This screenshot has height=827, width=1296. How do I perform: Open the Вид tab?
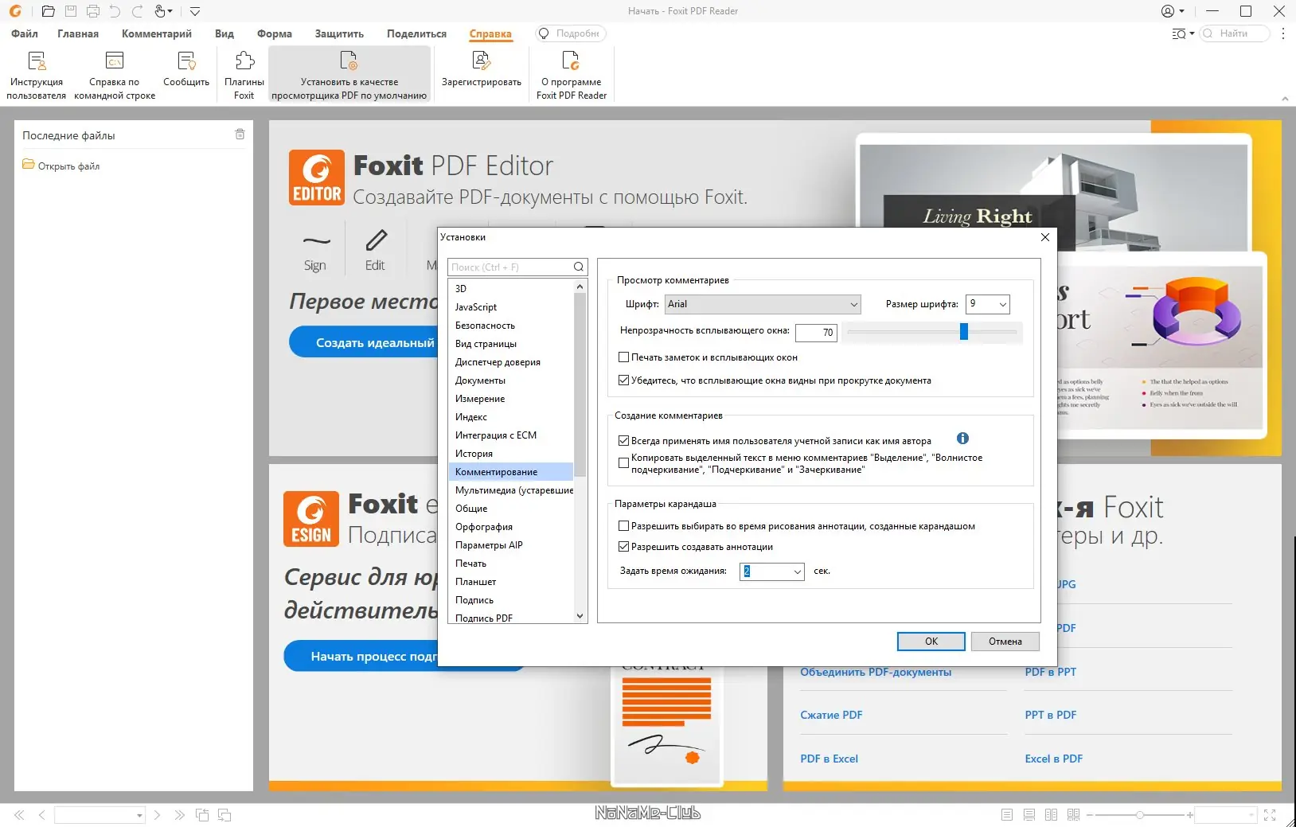coord(224,33)
